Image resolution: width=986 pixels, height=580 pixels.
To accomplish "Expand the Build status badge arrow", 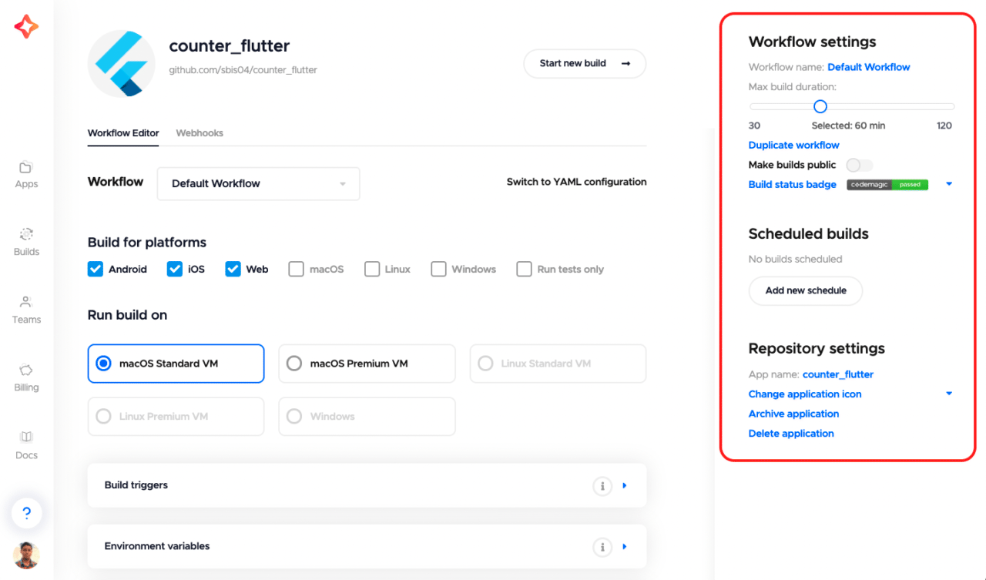I will coord(949,184).
